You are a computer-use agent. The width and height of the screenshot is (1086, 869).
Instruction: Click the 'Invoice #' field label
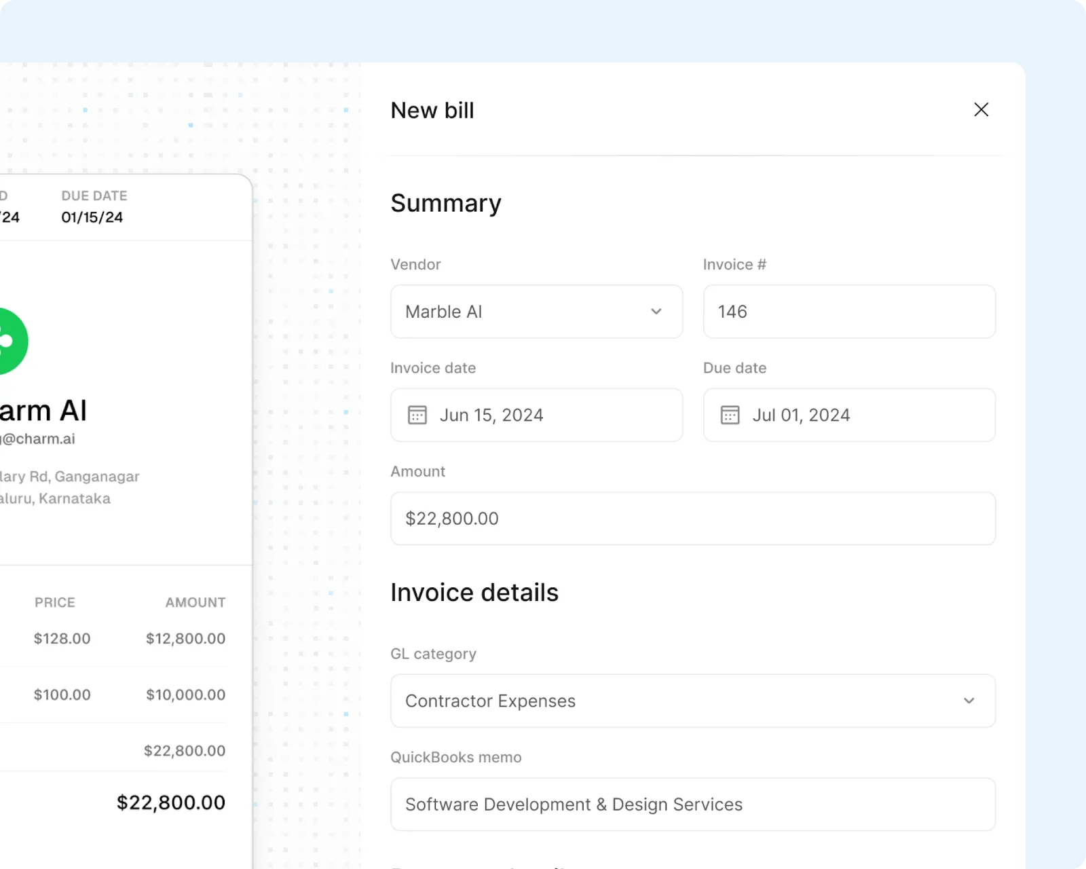(x=734, y=265)
